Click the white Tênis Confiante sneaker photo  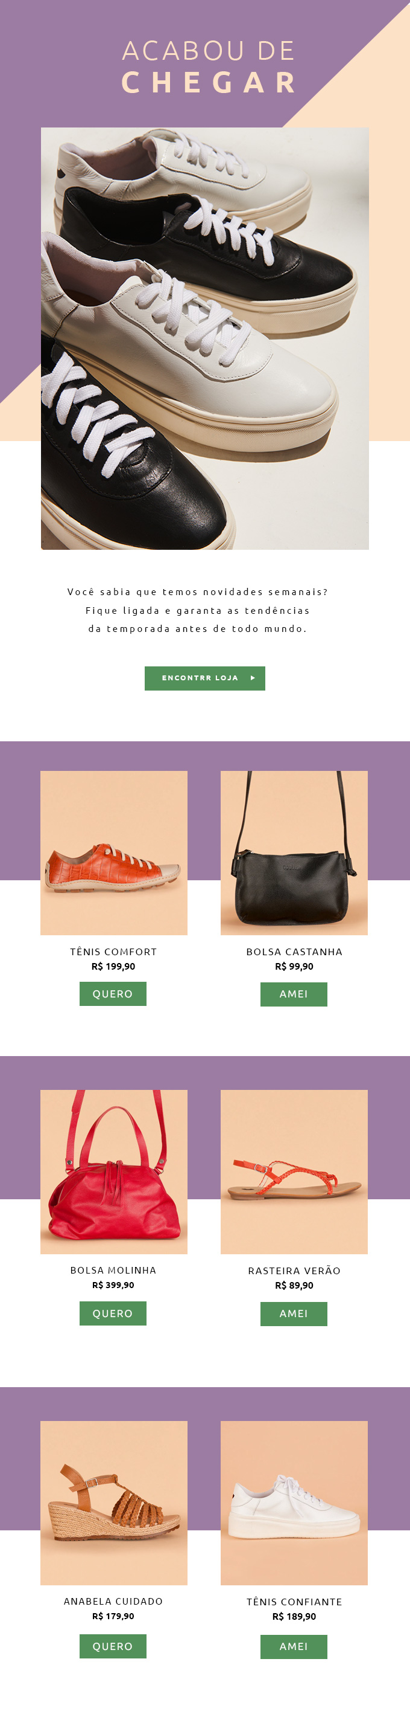point(294,1503)
